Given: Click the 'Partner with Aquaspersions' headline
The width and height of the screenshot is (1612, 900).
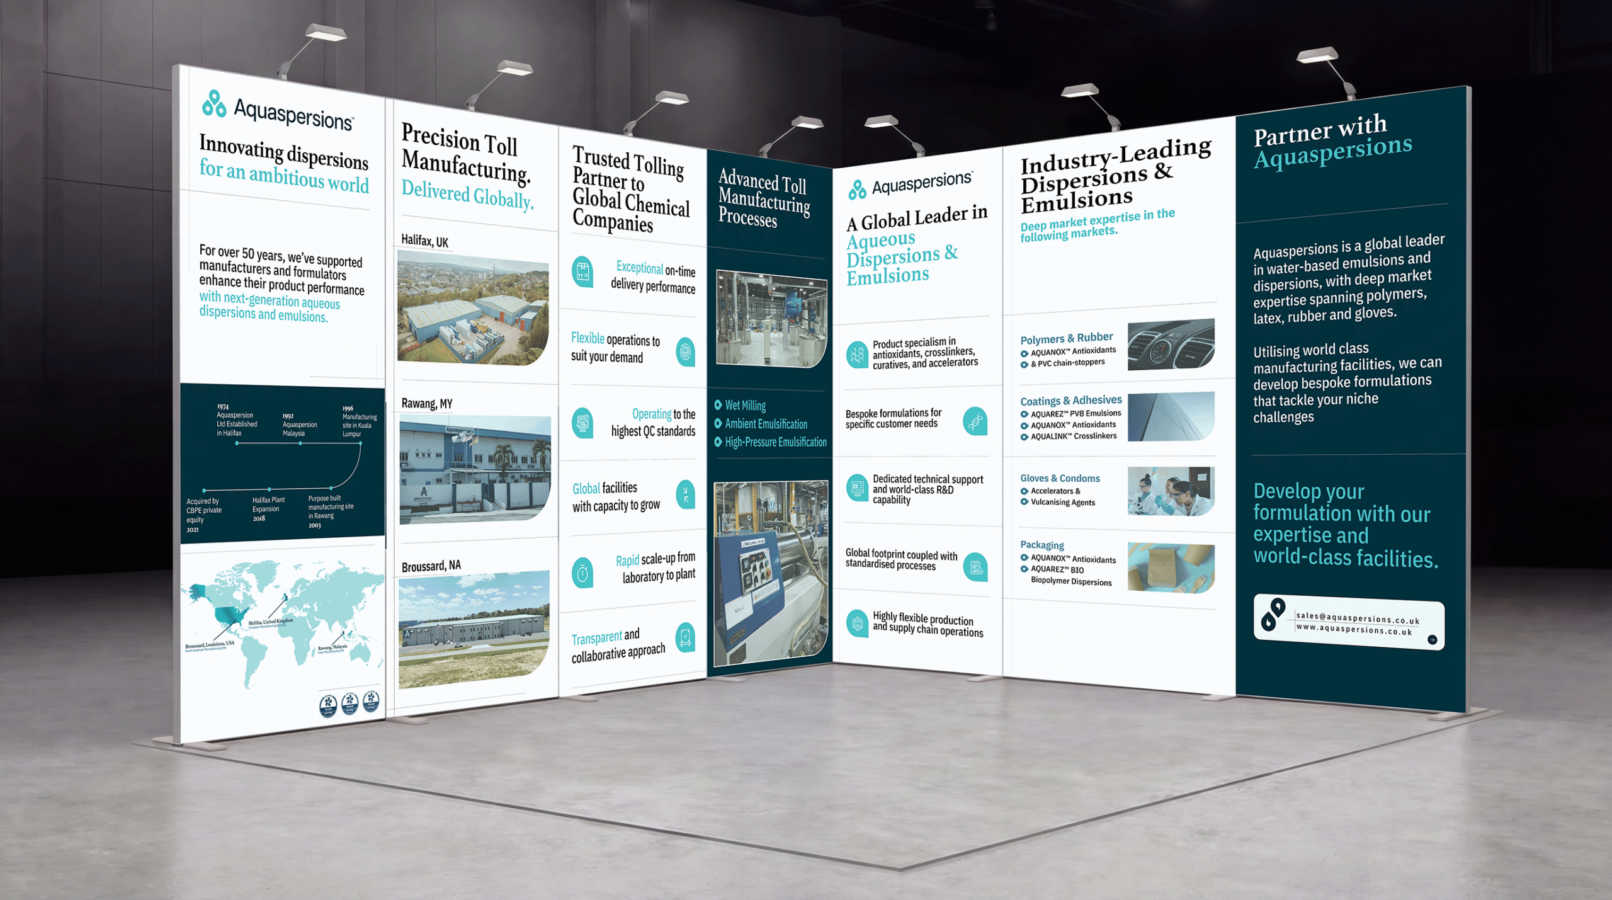Looking at the screenshot, I should (1332, 142).
